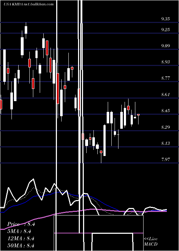Click the '5MA : 8.4' readout
This screenshot has height=251, width=179.
pyautogui.click(x=19, y=231)
